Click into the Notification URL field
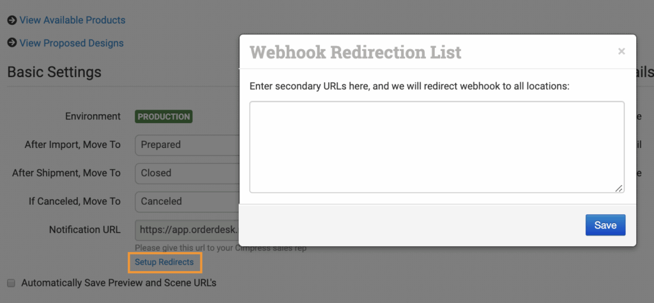 click(186, 230)
